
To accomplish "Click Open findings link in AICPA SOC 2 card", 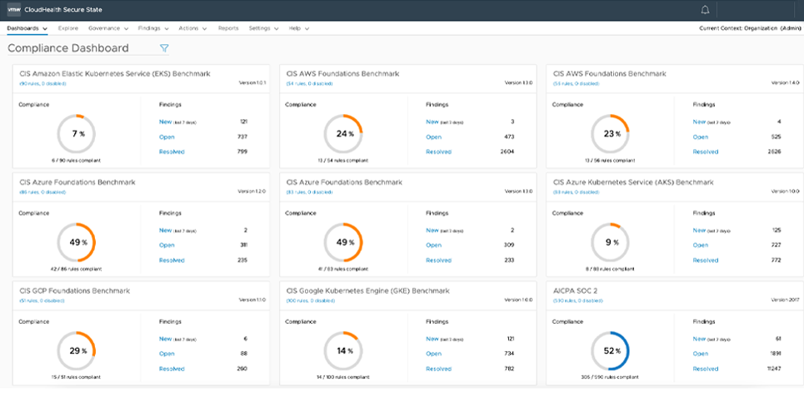I will (x=701, y=354).
